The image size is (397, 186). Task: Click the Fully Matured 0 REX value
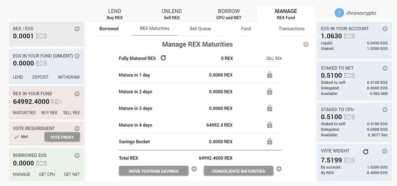click(227, 58)
